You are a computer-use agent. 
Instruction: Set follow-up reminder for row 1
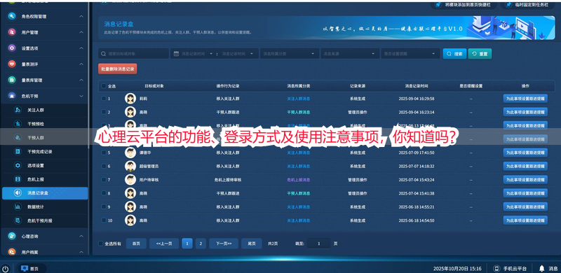click(x=525, y=99)
